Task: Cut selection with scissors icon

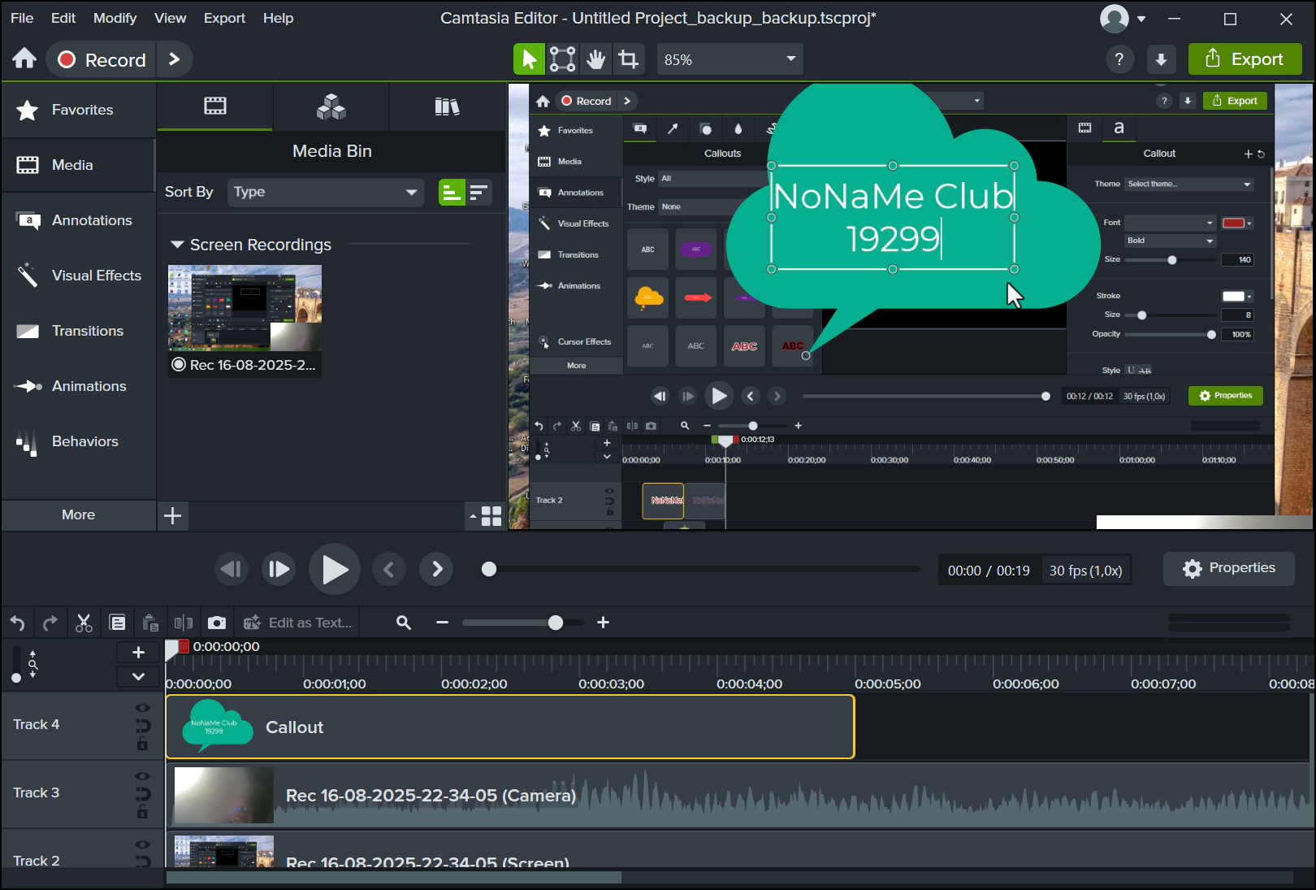Action: click(84, 623)
